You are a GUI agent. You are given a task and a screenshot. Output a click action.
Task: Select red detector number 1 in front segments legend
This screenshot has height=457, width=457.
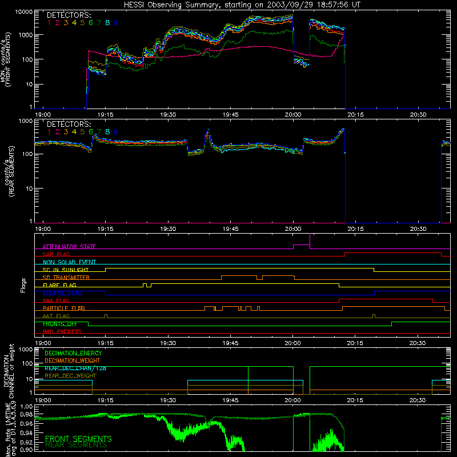click(49, 23)
